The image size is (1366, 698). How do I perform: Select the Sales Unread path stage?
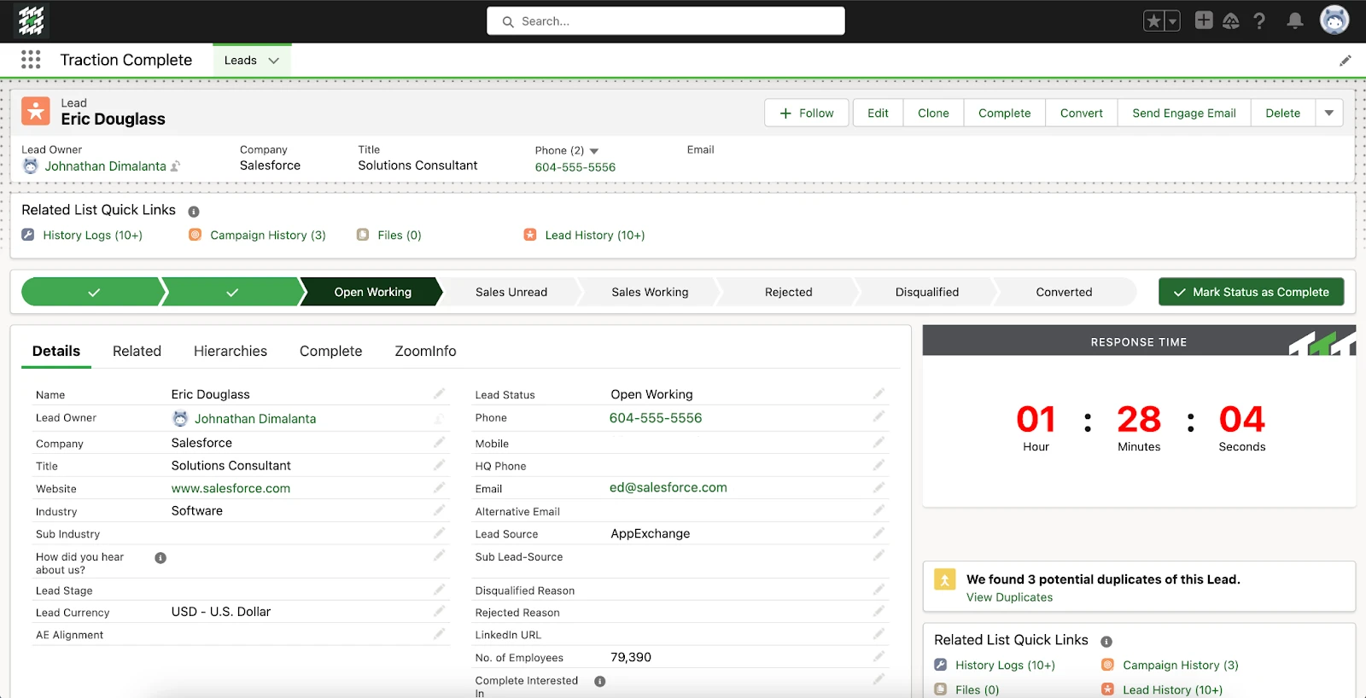coord(511,292)
